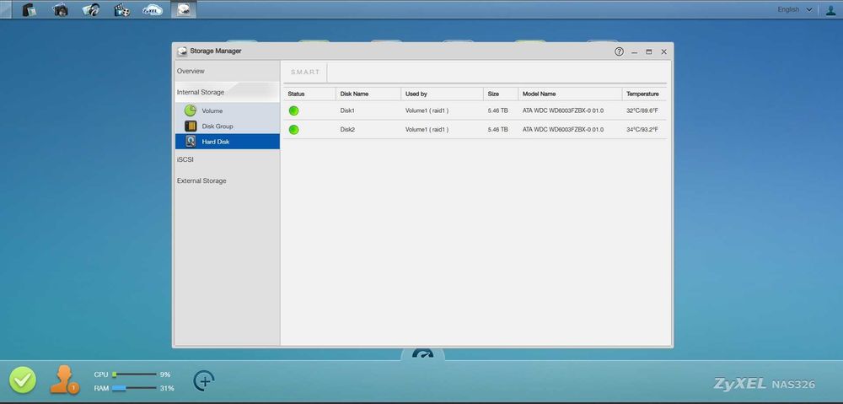Click Disk2's 5.46 TB size cell

[x=498, y=130]
